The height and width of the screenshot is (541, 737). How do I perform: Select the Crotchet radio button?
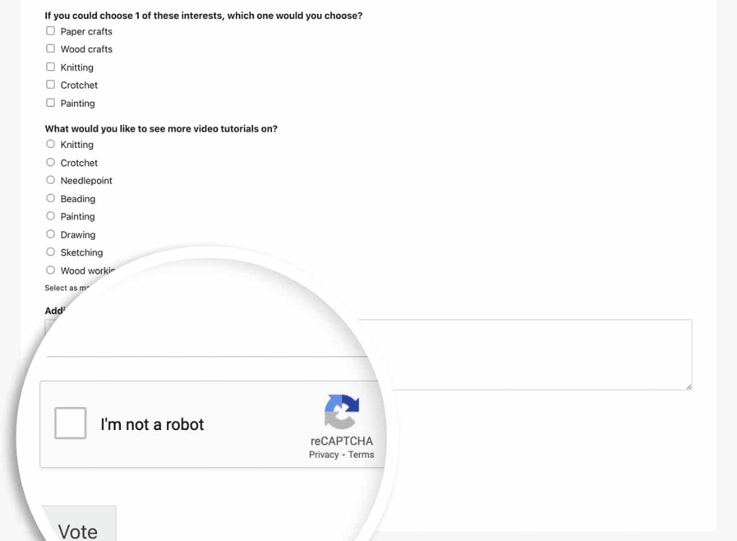[50, 162]
